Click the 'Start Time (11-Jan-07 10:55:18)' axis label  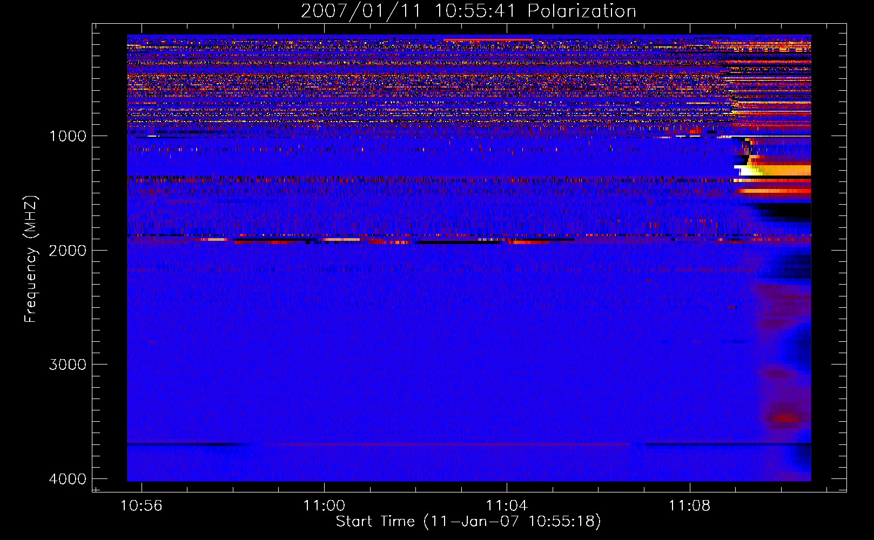point(468,522)
